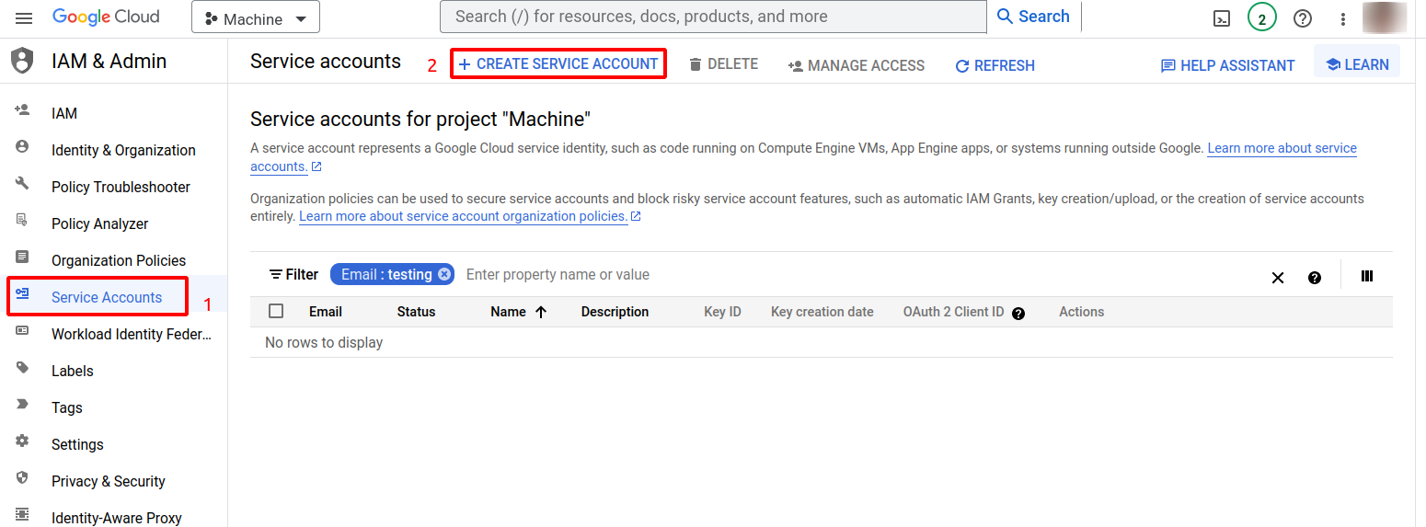Refresh the service accounts list
Image resolution: width=1426 pixels, height=527 pixels.
tap(995, 66)
